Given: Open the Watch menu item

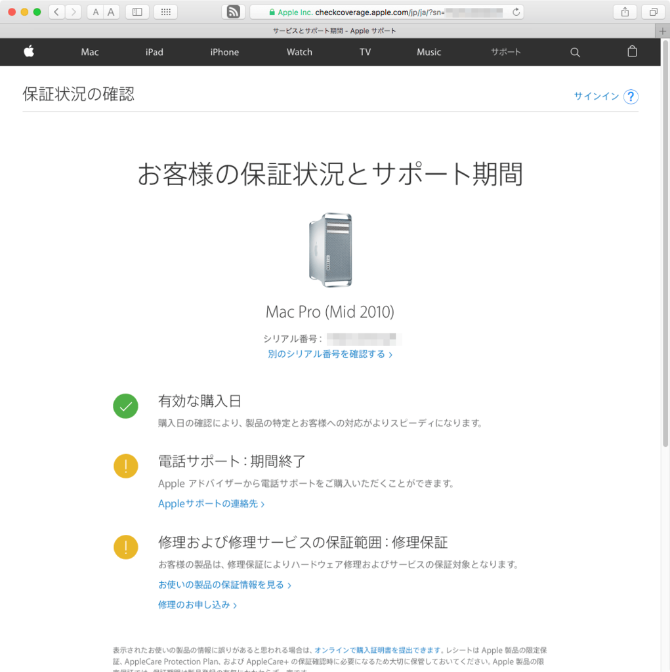Looking at the screenshot, I should [299, 52].
